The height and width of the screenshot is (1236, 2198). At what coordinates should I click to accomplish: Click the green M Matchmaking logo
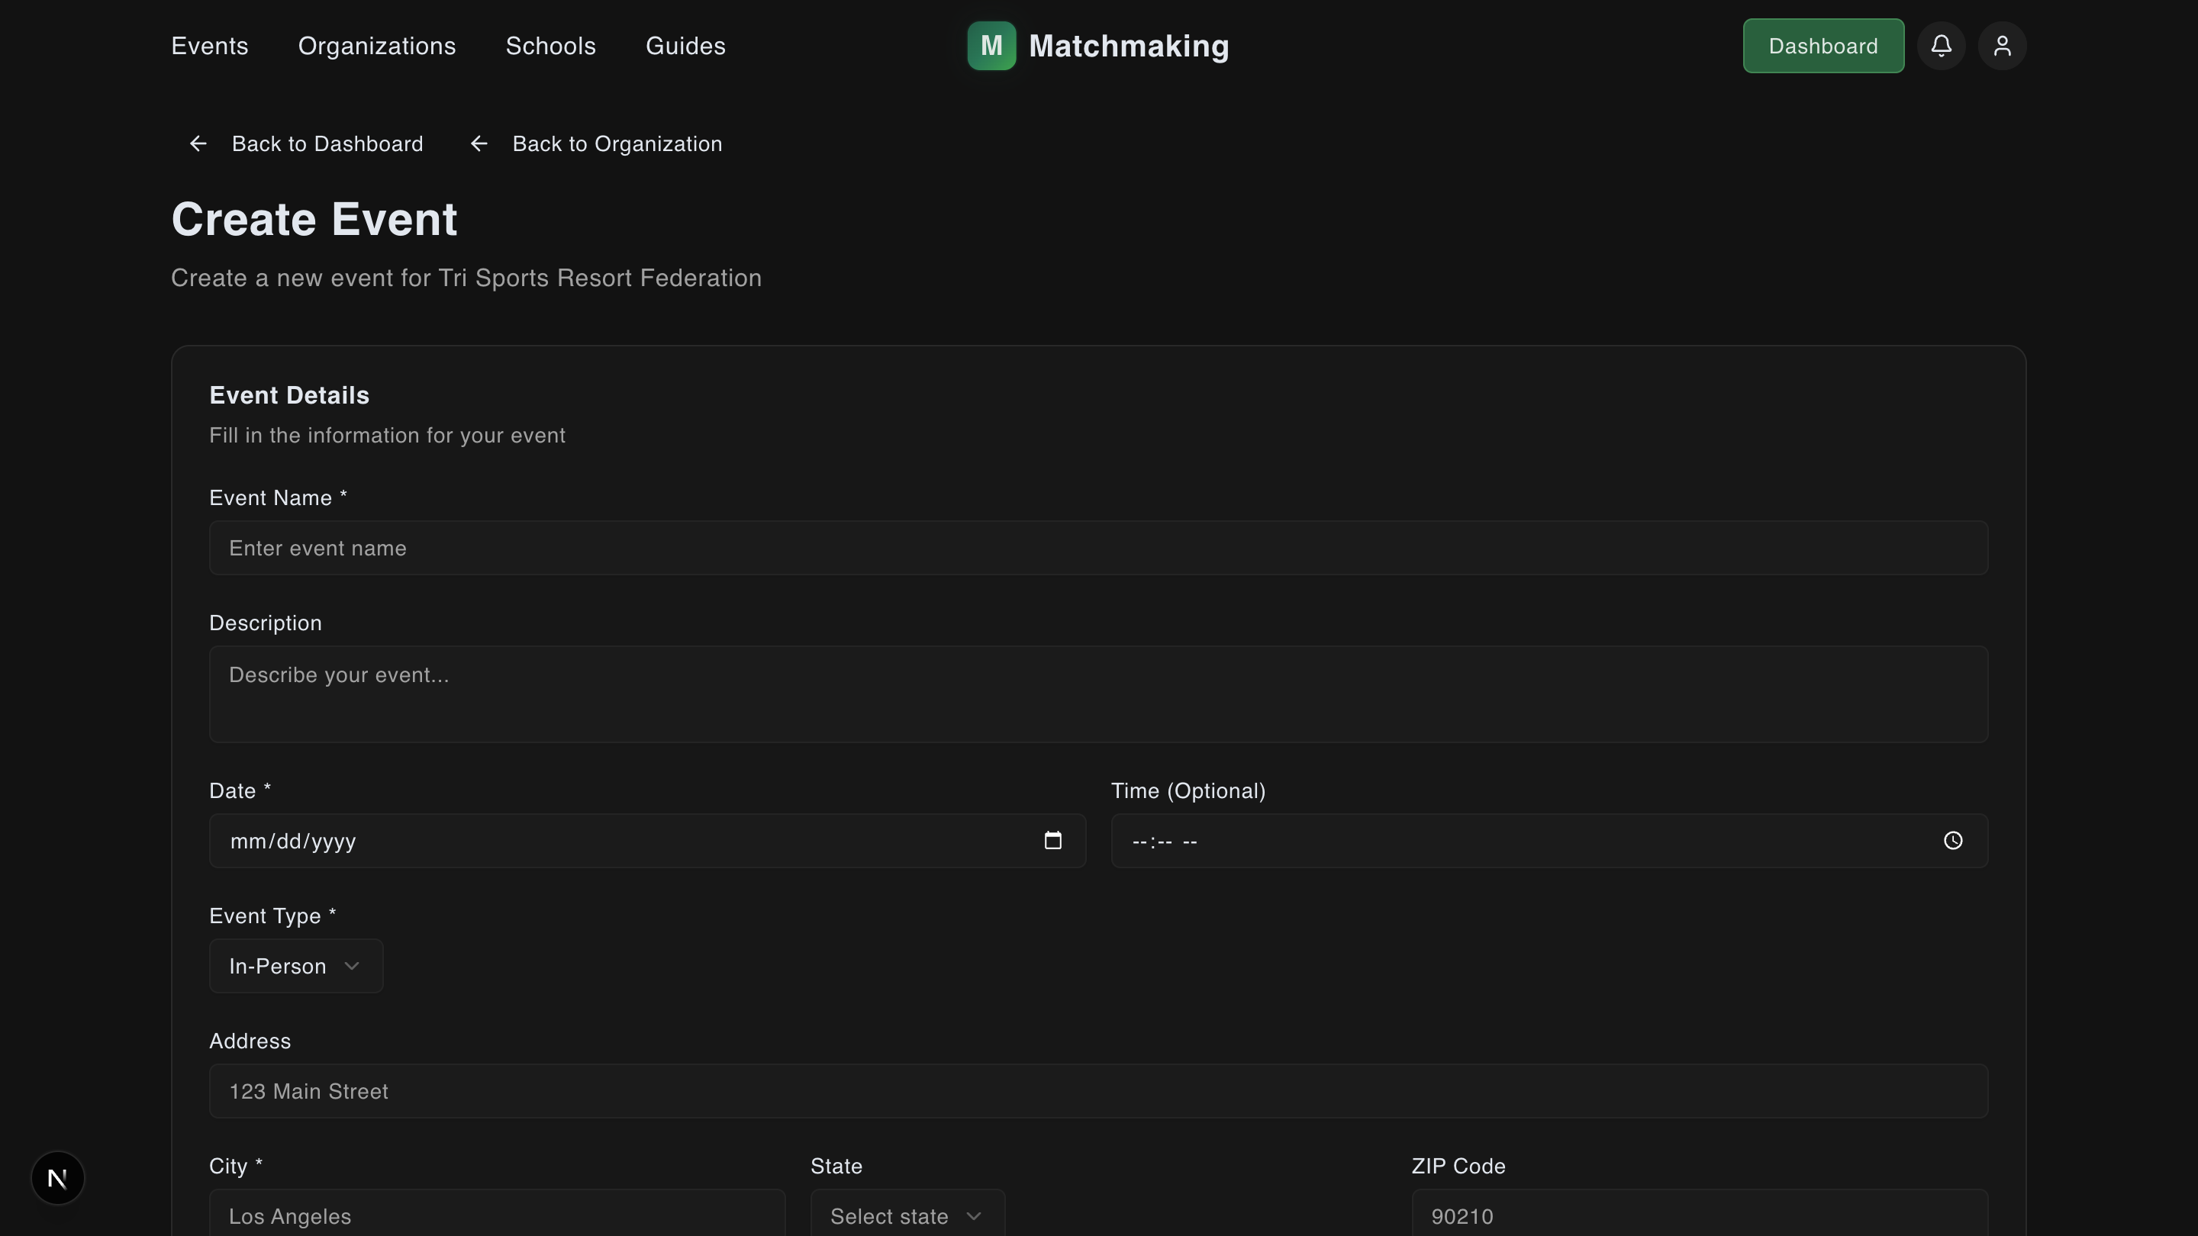coord(991,46)
